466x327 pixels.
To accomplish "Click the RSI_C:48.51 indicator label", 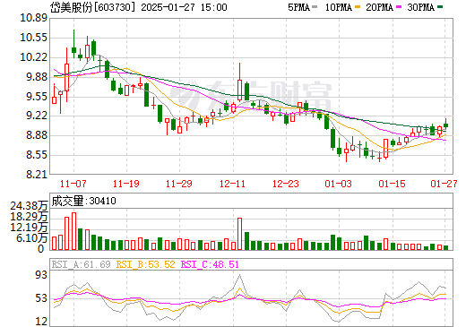I will point(210,264).
